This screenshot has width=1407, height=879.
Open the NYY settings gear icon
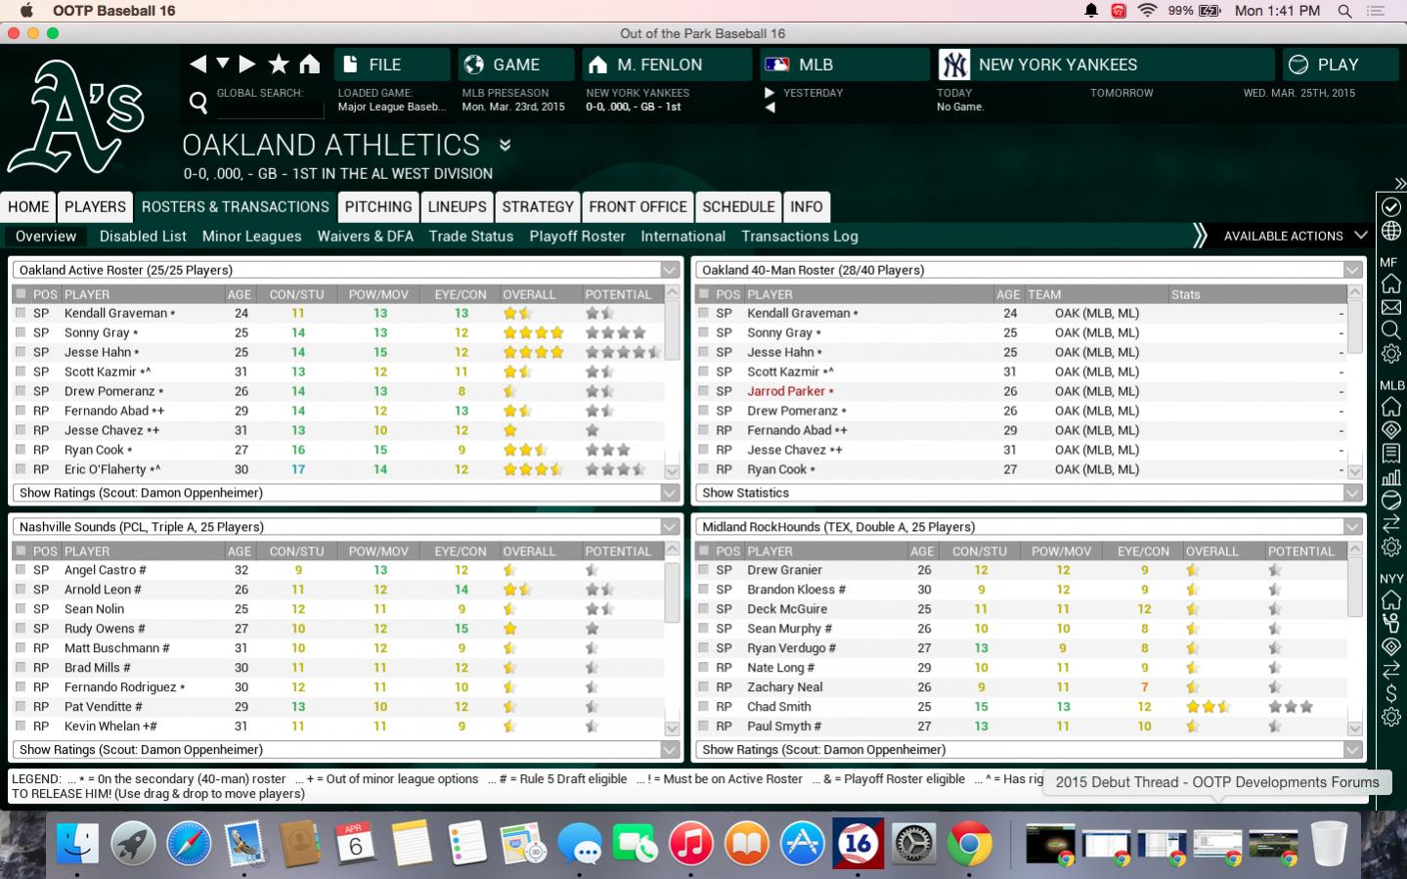1390,717
